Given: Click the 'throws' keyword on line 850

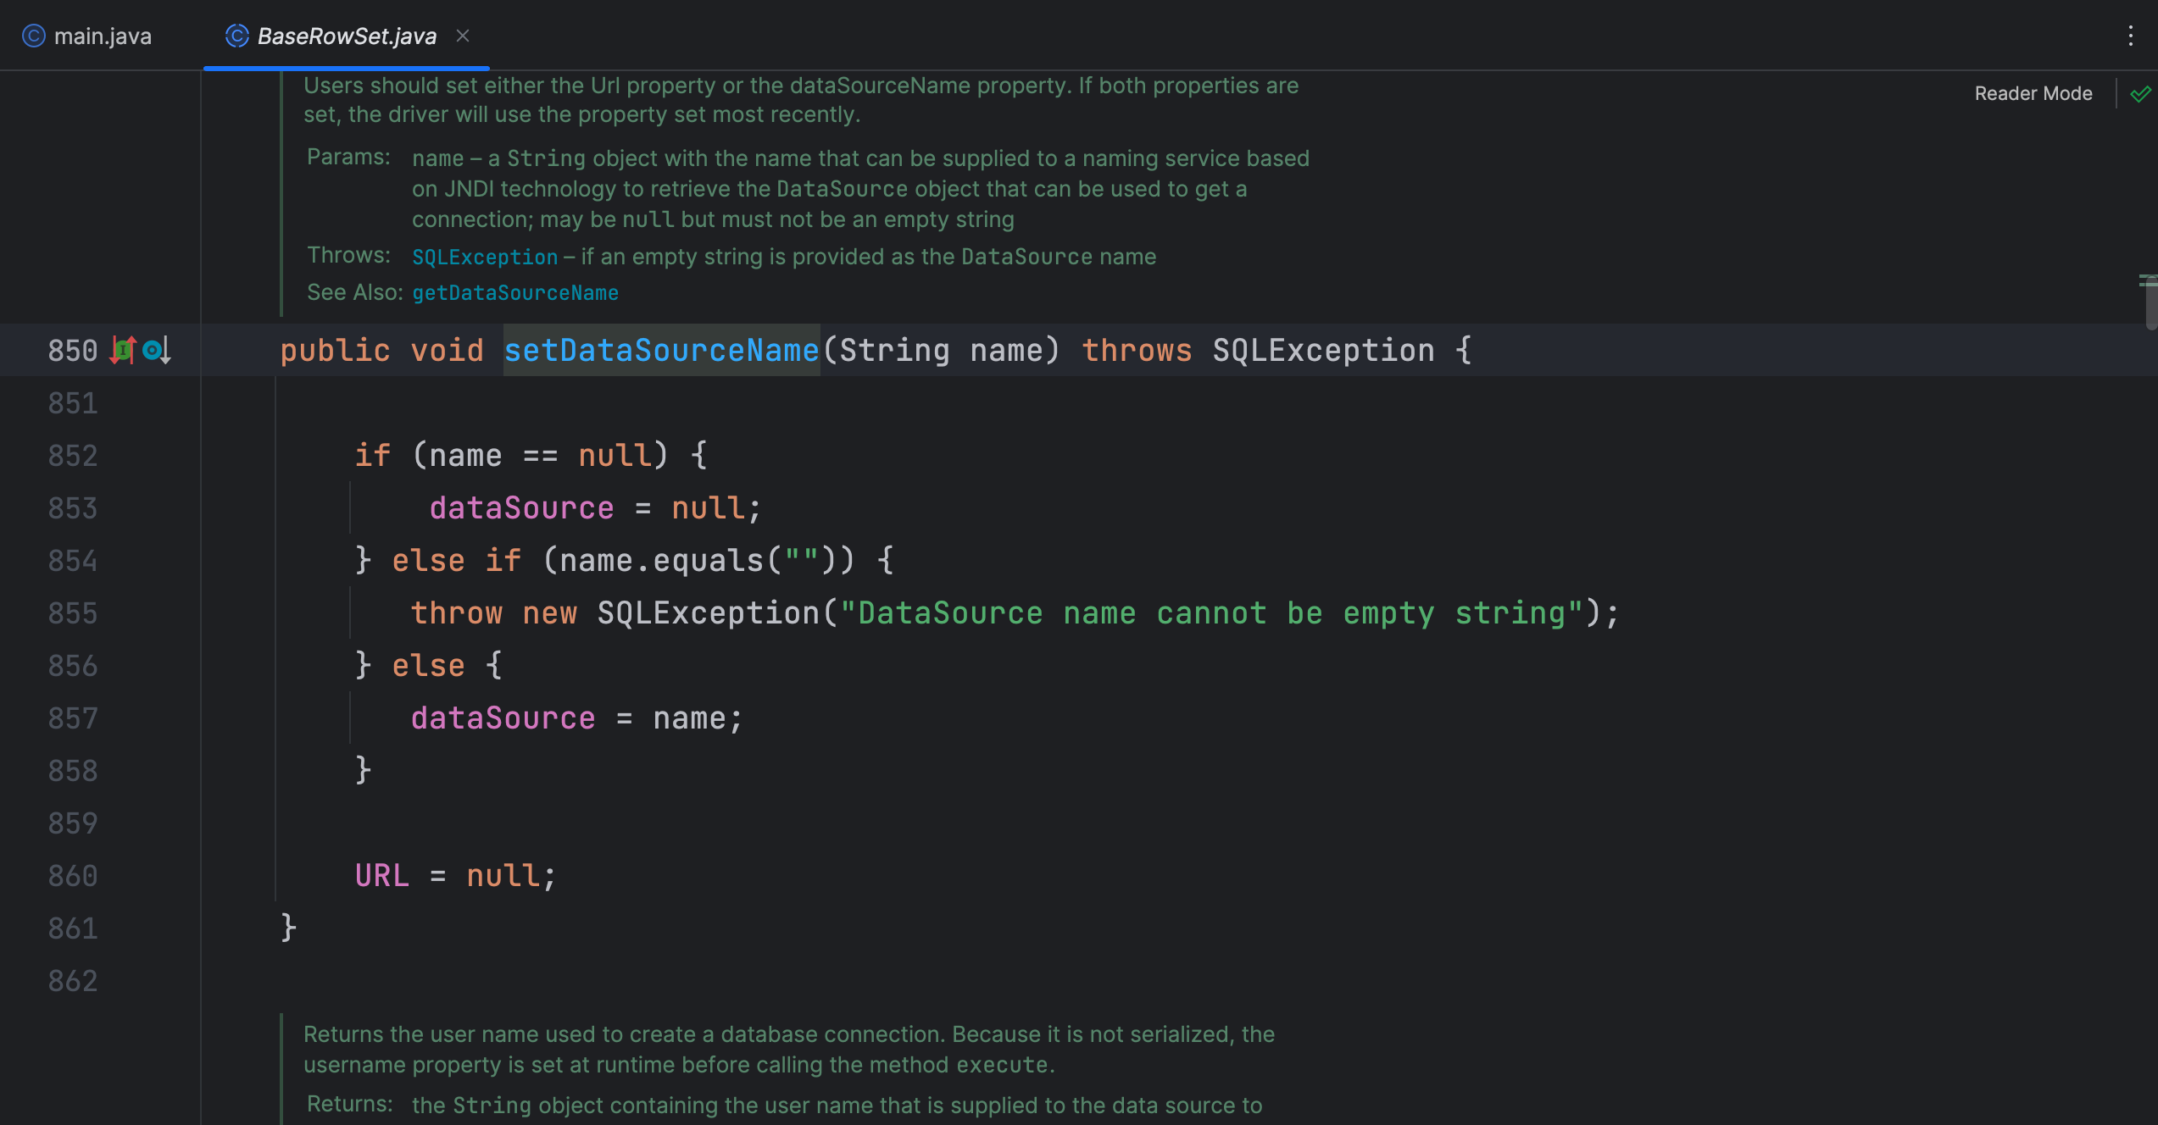Looking at the screenshot, I should pos(1137,350).
